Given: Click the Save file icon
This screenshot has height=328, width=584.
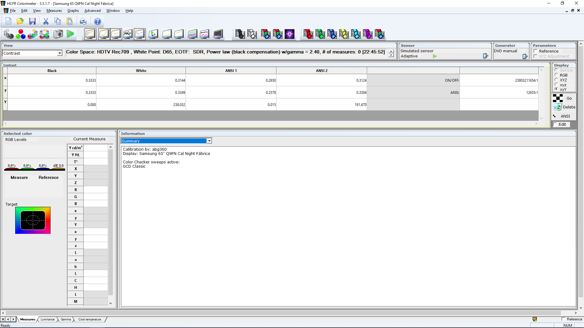Looking at the screenshot, I should tap(32, 21).
